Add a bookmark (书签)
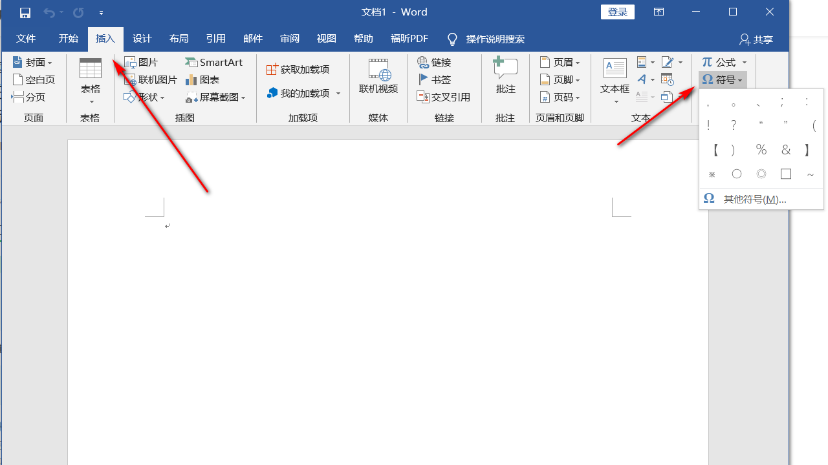The width and height of the screenshot is (828, 465). click(435, 80)
